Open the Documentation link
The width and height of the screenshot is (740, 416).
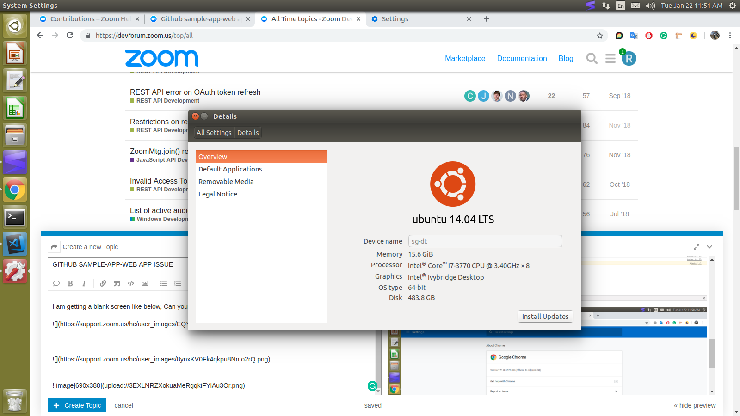(x=522, y=59)
